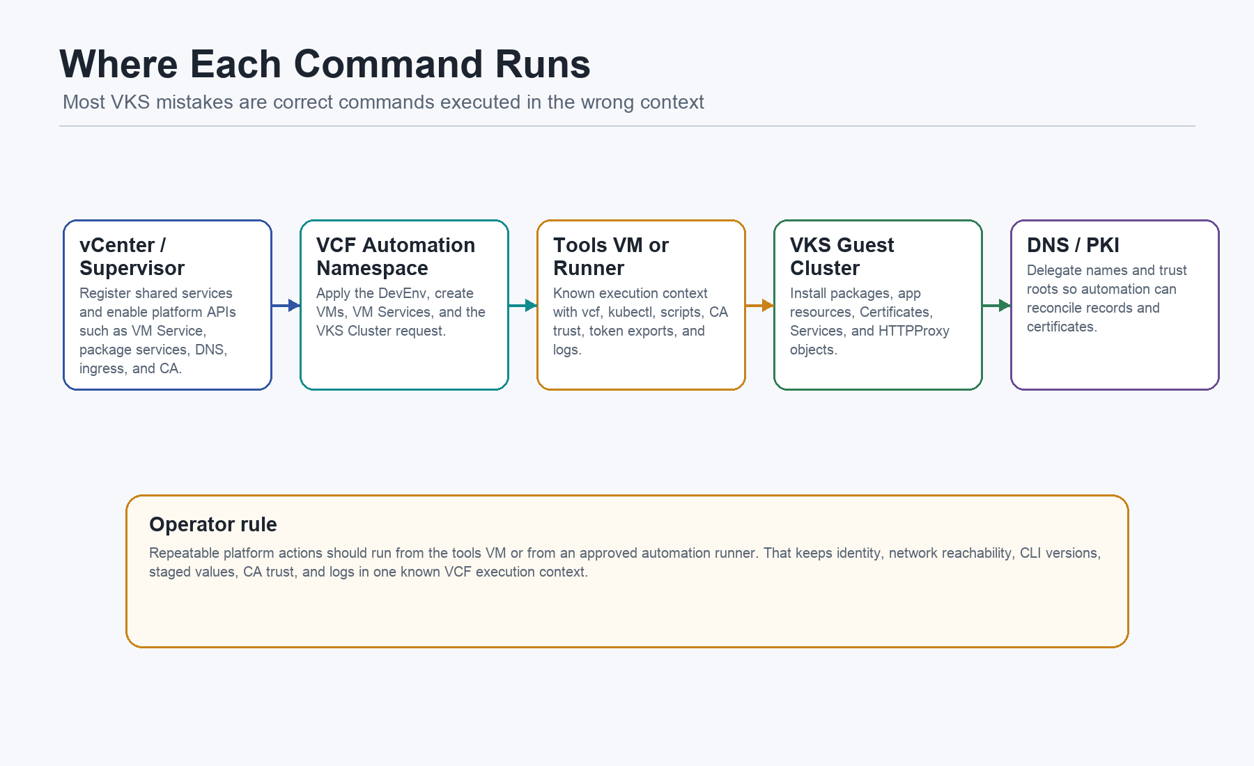The width and height of the screenshot is (1254, 766).
Task: Click the 'Delegate names and trust roots' text
Action: [1106, 298]
